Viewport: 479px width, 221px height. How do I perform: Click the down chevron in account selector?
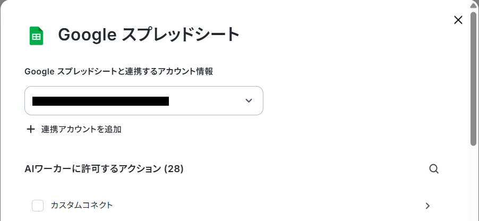pyautogui.click(x=249, y=100)
